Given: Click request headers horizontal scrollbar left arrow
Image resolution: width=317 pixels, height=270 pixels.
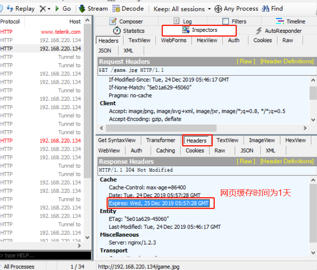Looking at the screenshot, I should point(102,128).
